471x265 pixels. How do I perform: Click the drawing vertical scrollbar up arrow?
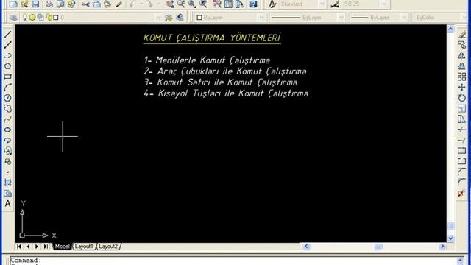pyautogui.click(x=450, y=29)
